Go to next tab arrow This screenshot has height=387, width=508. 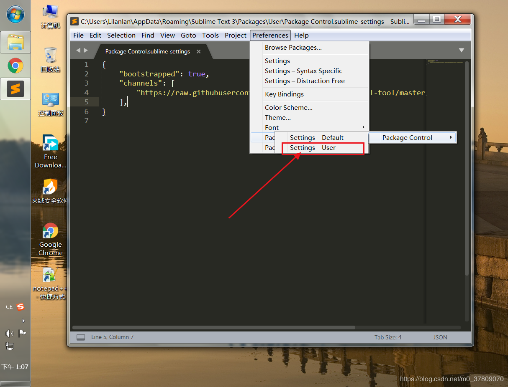pos(86,50)
